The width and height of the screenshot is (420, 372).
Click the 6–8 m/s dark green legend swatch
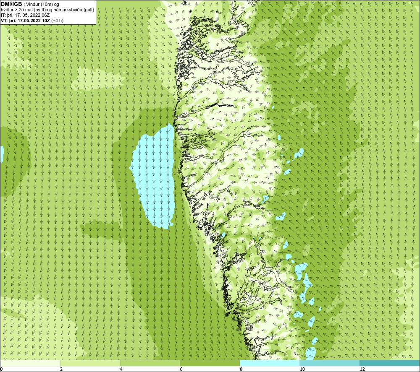(210, 363)
